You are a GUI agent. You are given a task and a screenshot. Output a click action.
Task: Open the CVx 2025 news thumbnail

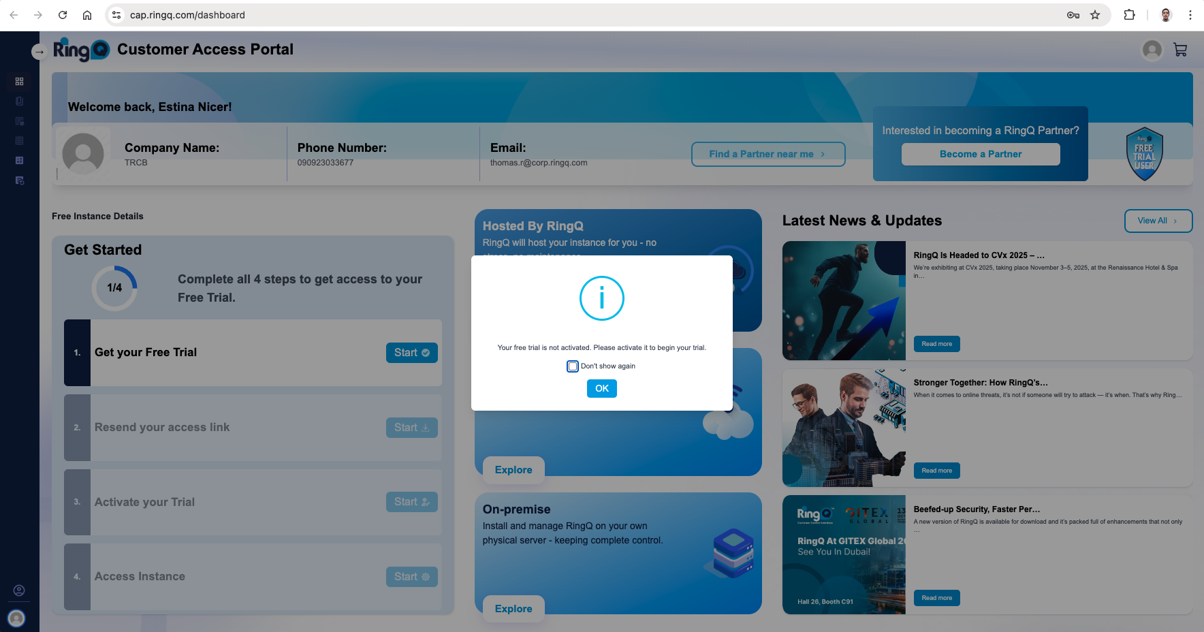[x=844, y=300]
